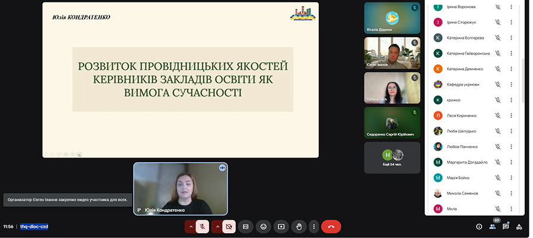
Task: Open options menu for крижко
Action: click(511, 100)
